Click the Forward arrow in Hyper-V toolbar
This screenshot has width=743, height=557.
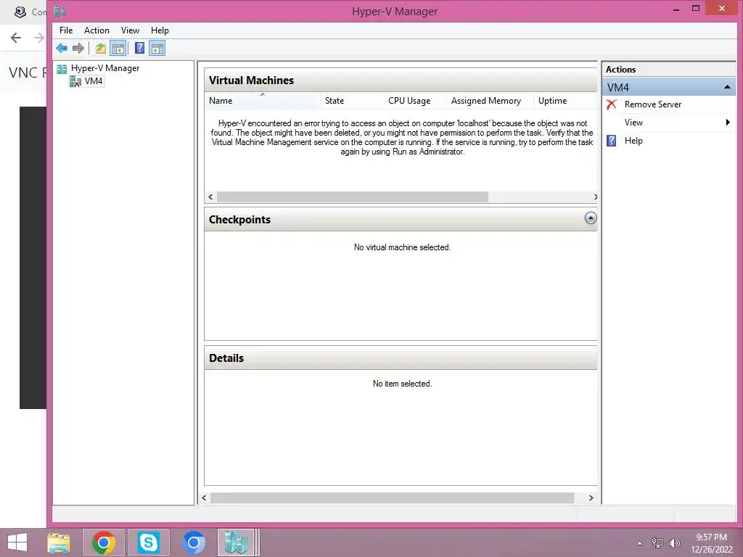point(78,48)
